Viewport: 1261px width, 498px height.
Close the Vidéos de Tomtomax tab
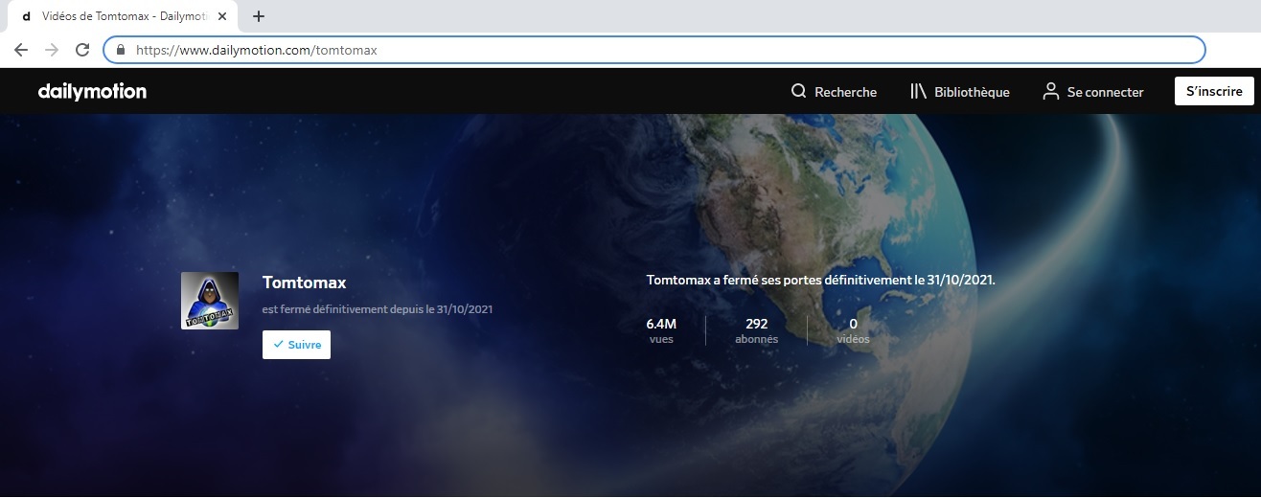click(x=222, y=16)
